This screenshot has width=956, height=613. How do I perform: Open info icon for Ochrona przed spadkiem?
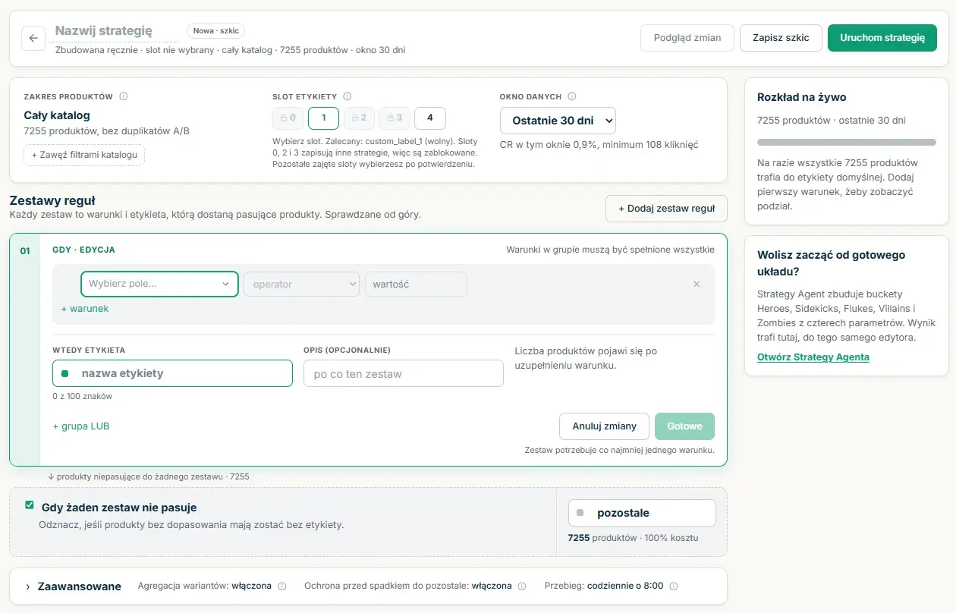[523, 586]
